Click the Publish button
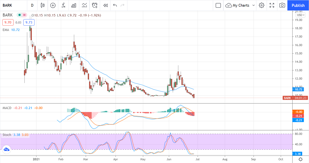309x163 pixels. (x=298, y=5)
